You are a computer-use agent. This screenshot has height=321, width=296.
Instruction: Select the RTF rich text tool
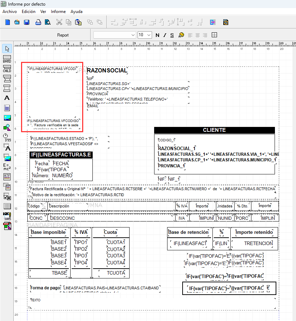click(7, 176)
